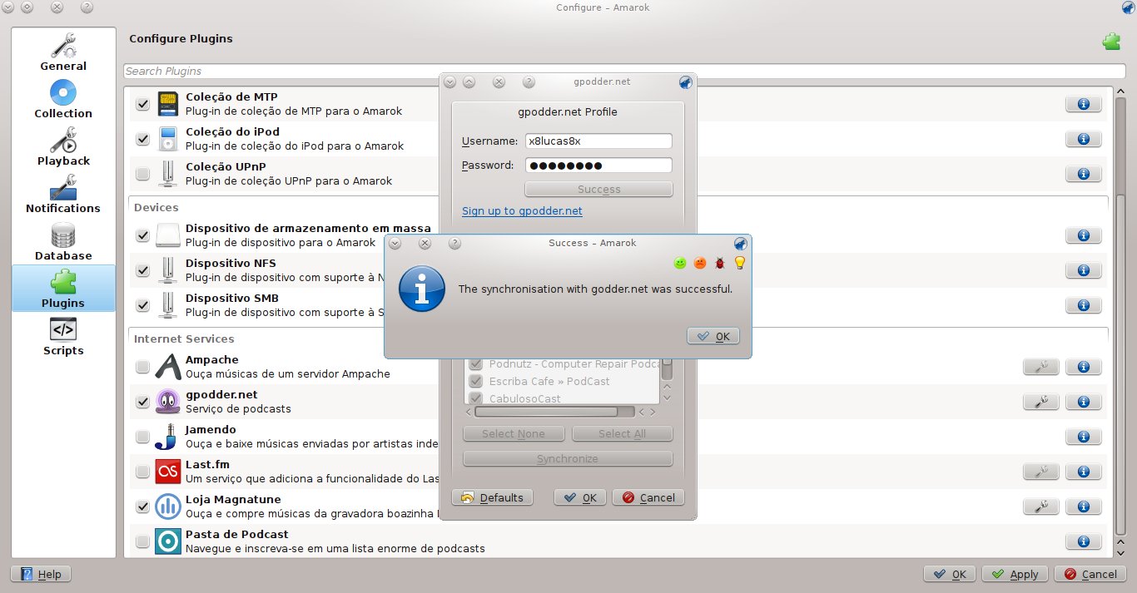Viewport: 1137px width, 593px height.
Task: Show info for Ampache plugin
Action: pos(1083,367)
